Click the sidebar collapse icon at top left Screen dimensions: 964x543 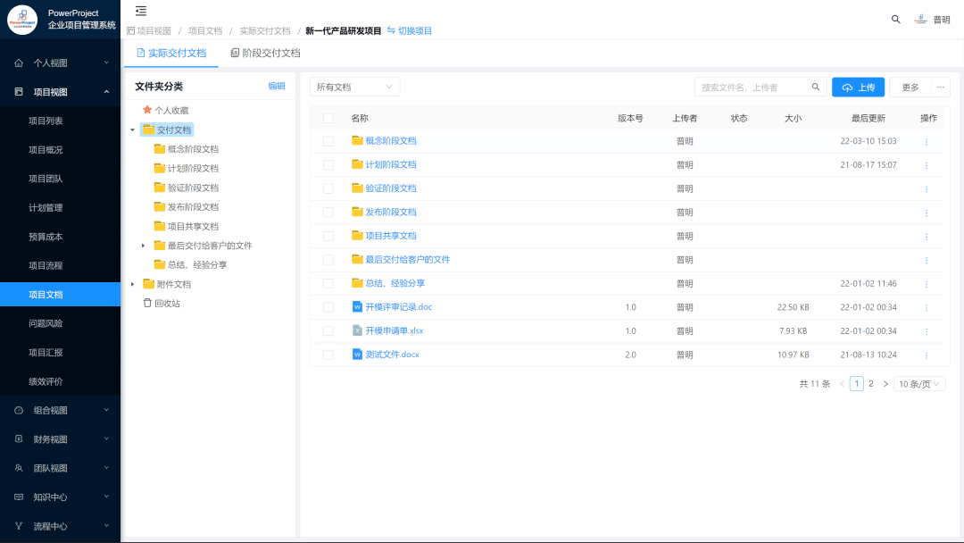pyautogui.click(x=140, y=11)
